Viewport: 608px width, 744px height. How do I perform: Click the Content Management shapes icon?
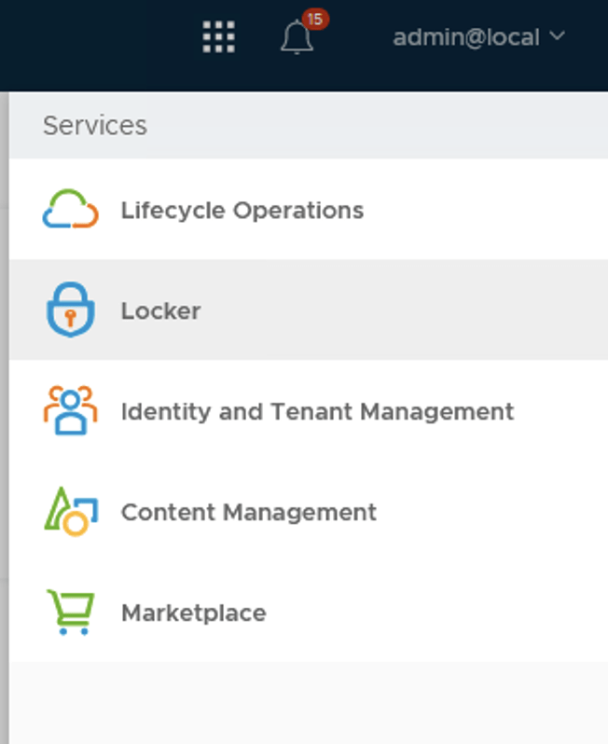(70, 512)
